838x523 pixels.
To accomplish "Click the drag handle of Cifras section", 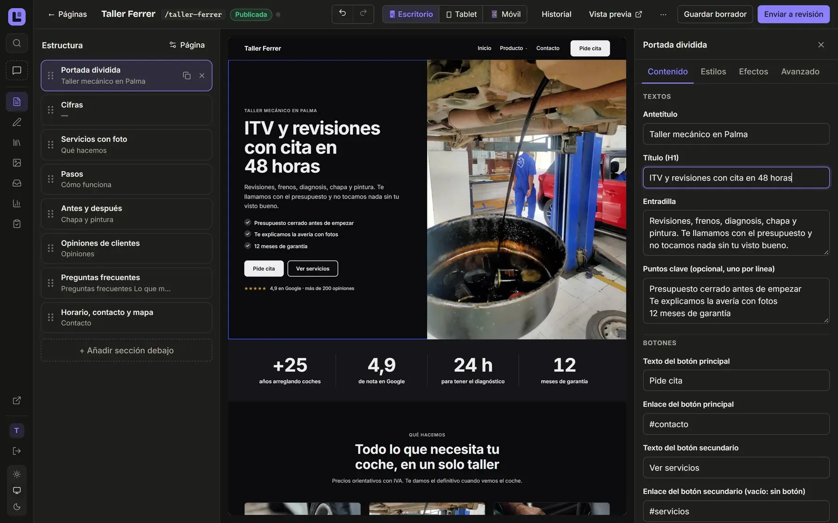I will (x=51, y=110).
